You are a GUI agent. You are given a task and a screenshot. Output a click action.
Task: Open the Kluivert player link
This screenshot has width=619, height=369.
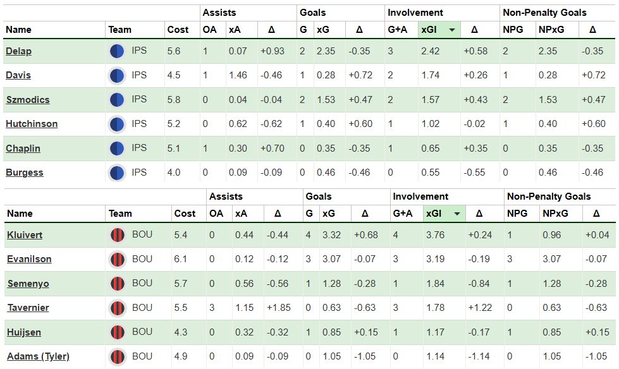[25, 236]
